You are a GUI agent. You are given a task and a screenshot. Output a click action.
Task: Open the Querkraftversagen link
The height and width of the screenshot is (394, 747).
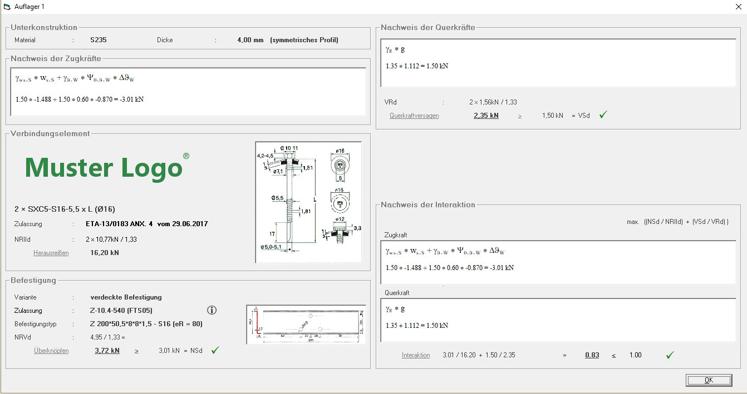coord(414,116)
